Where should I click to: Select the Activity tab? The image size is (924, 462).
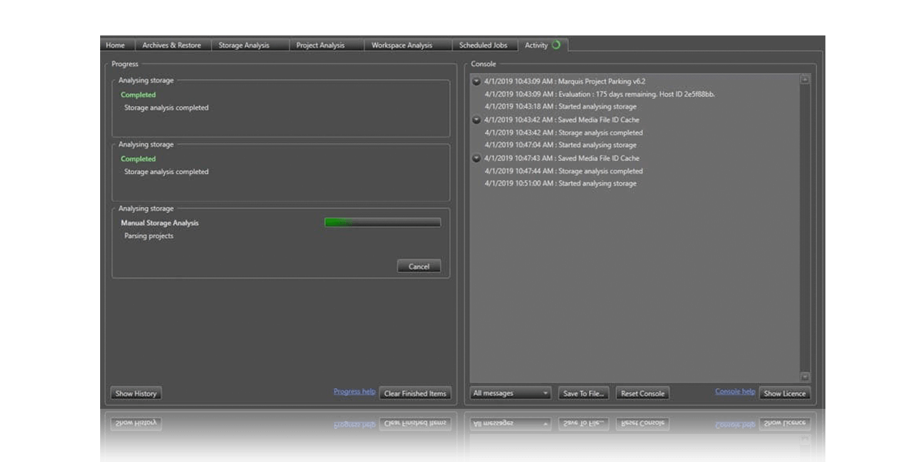pos(542,45)
